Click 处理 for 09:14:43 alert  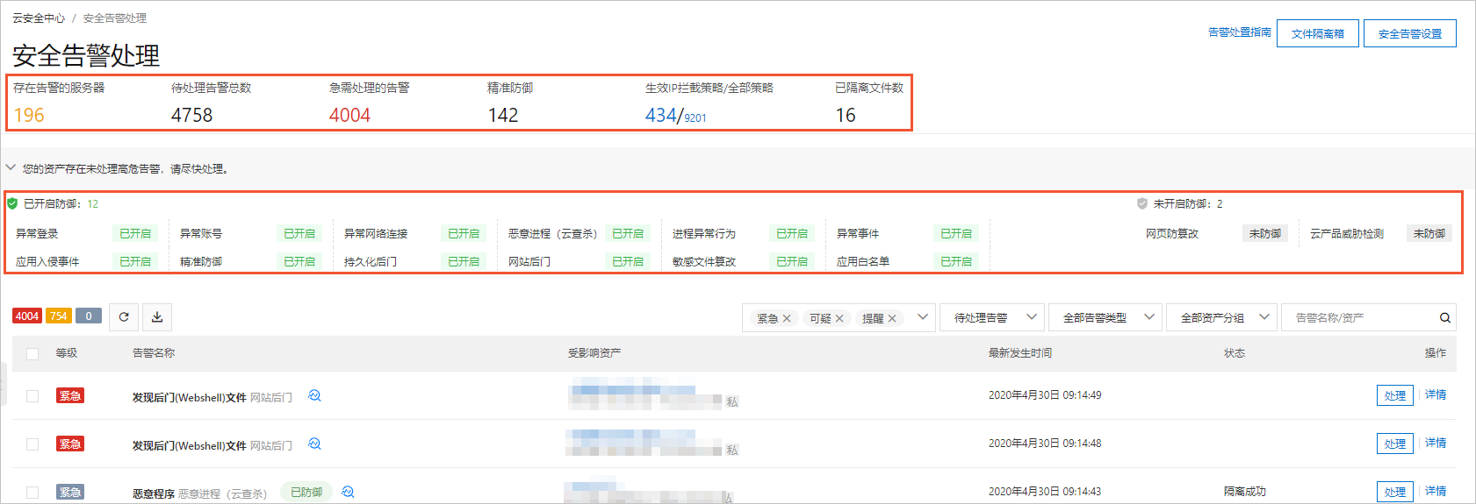(1395, 493)
